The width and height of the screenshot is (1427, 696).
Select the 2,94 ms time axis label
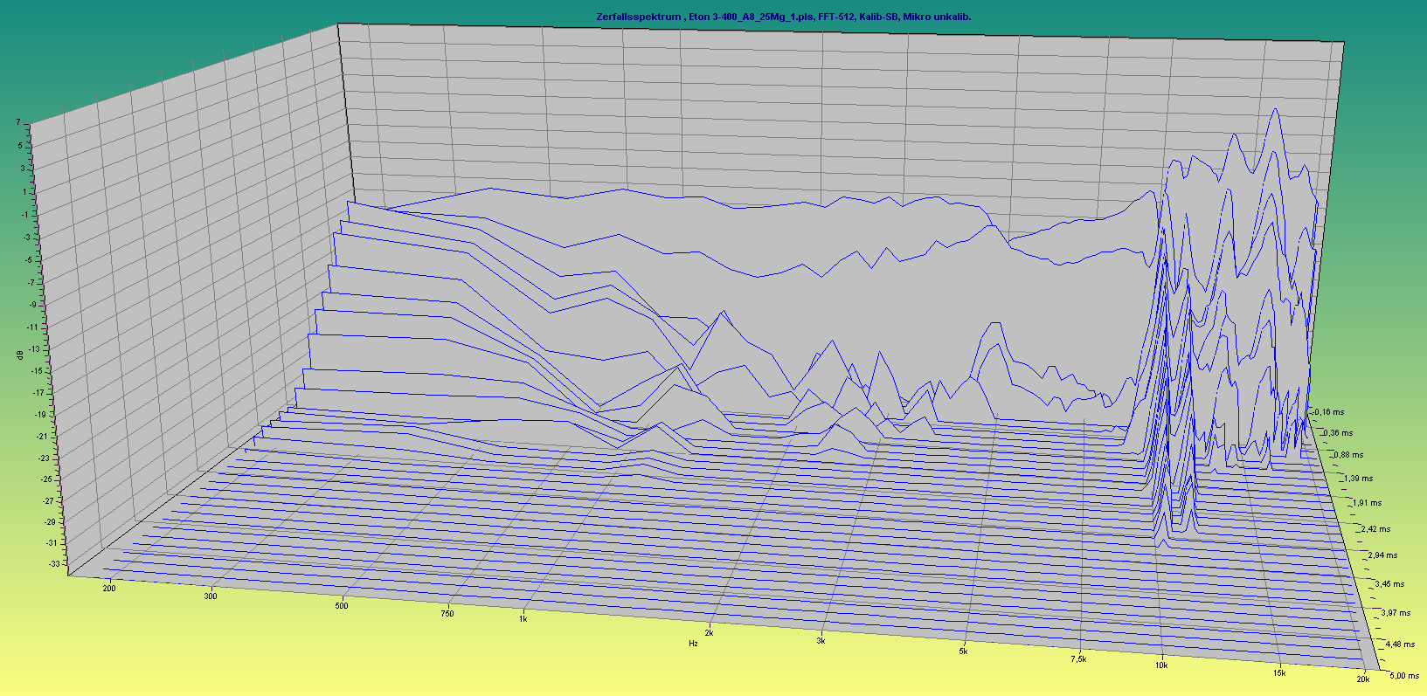coord(1382,555)
